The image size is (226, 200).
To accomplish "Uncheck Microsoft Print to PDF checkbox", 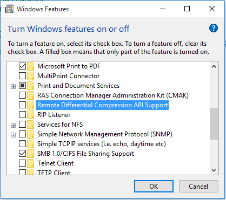I will pos(22,66).
